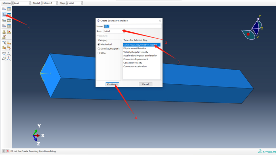Open the top Step dropdown showing Initial
This screenshot has height=155, width=276.
75,3
